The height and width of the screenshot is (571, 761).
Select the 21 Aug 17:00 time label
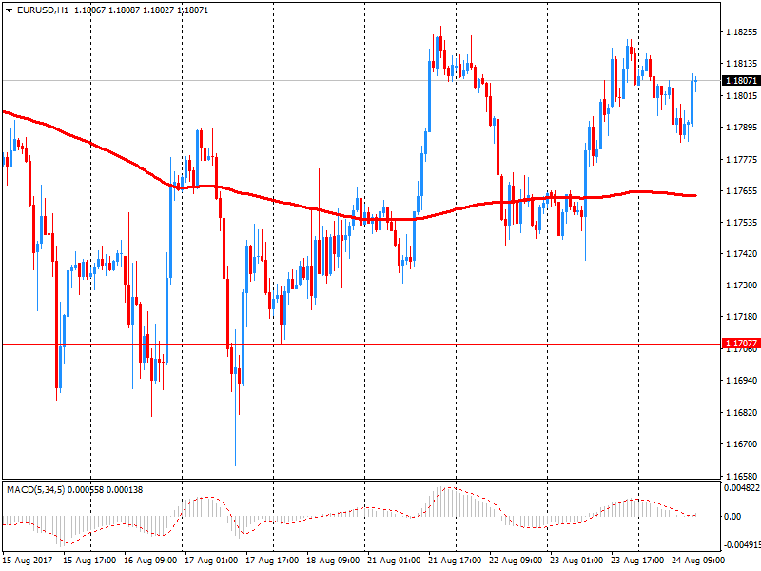[x=455, y=561]
